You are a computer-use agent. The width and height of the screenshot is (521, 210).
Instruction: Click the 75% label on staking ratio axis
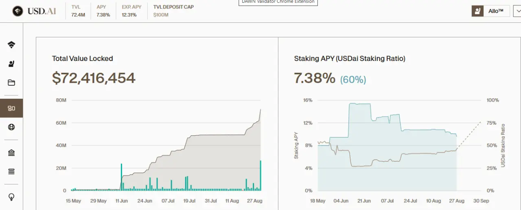[492, 123]
